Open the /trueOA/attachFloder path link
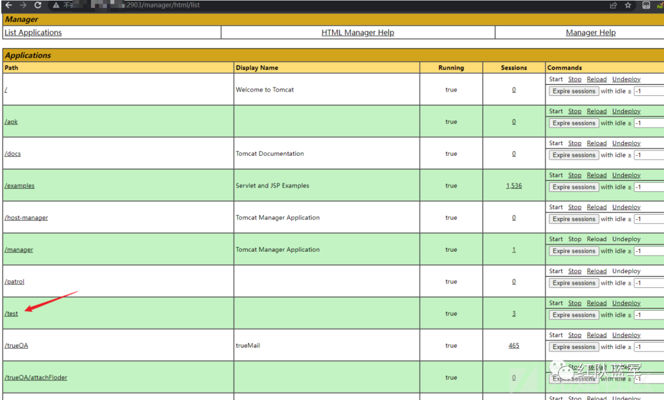664x400 pixels. click(36, 378)
